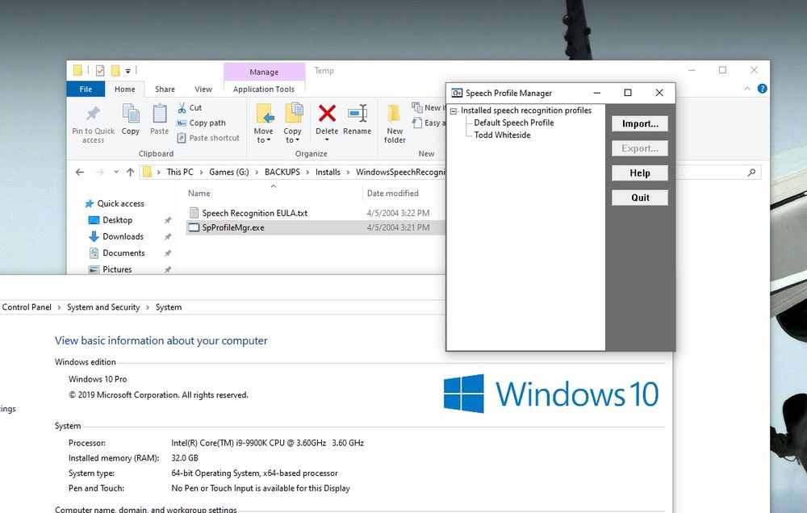
Task: Open Quick Access Toolbar customize dropdown
Action: [x=128, y=71]
